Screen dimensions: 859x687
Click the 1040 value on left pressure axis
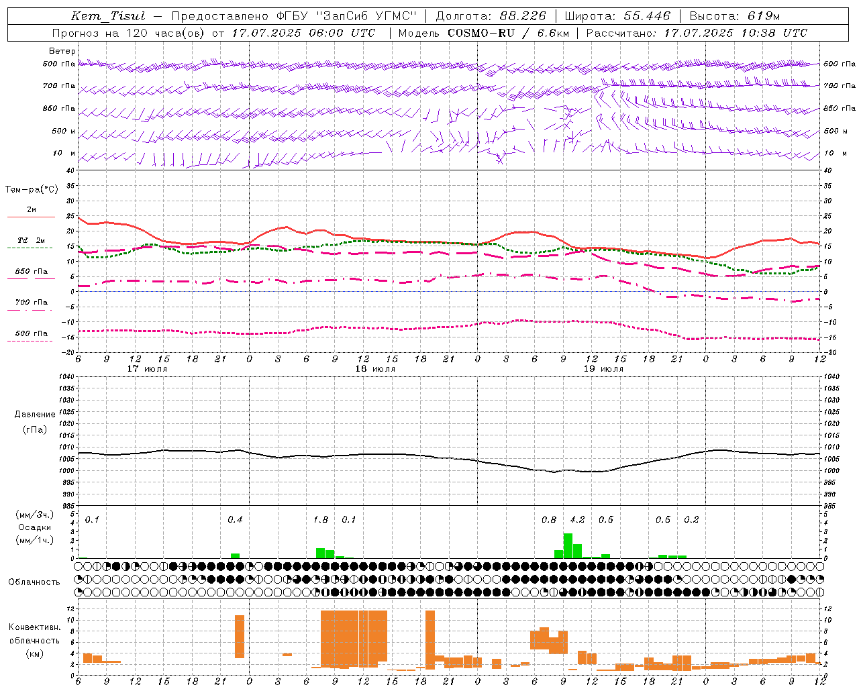point(66,376)
